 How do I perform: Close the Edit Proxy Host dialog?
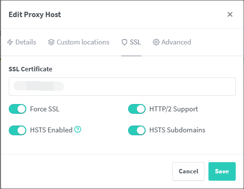pos(230,14)
